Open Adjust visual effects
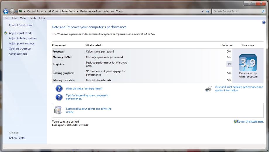Image resolution: width=269 pixels, height=152 pixels. 20,33
